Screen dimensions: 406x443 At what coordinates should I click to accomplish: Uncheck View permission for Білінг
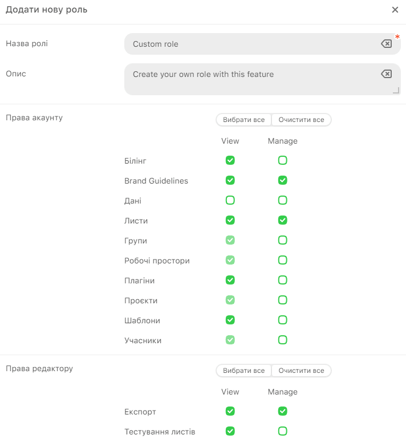tap(230, 161)
